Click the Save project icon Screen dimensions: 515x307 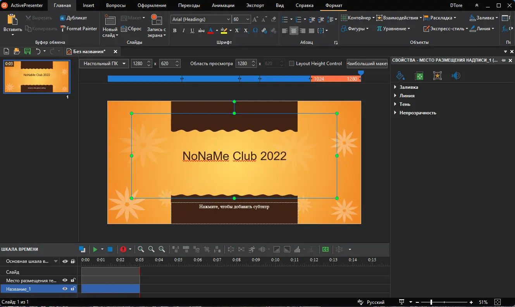27,51
